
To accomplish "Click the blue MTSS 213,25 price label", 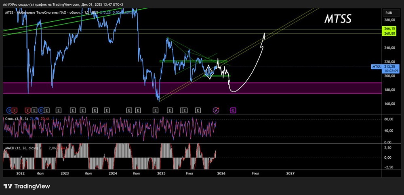I will (385, 68).
